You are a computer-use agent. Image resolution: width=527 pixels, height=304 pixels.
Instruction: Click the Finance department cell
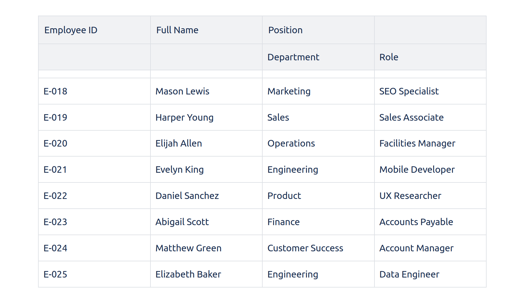point(283,222)
